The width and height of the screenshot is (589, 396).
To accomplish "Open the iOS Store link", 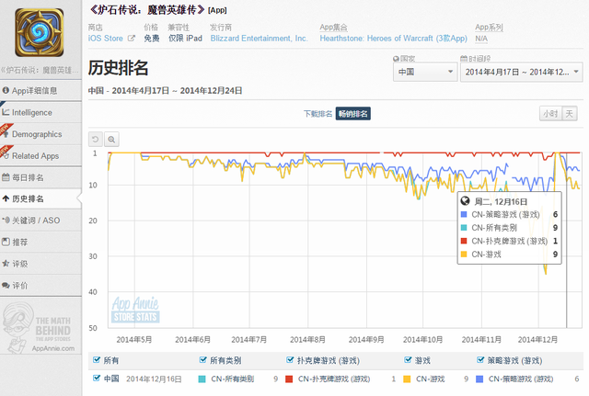I will point(106,39).
